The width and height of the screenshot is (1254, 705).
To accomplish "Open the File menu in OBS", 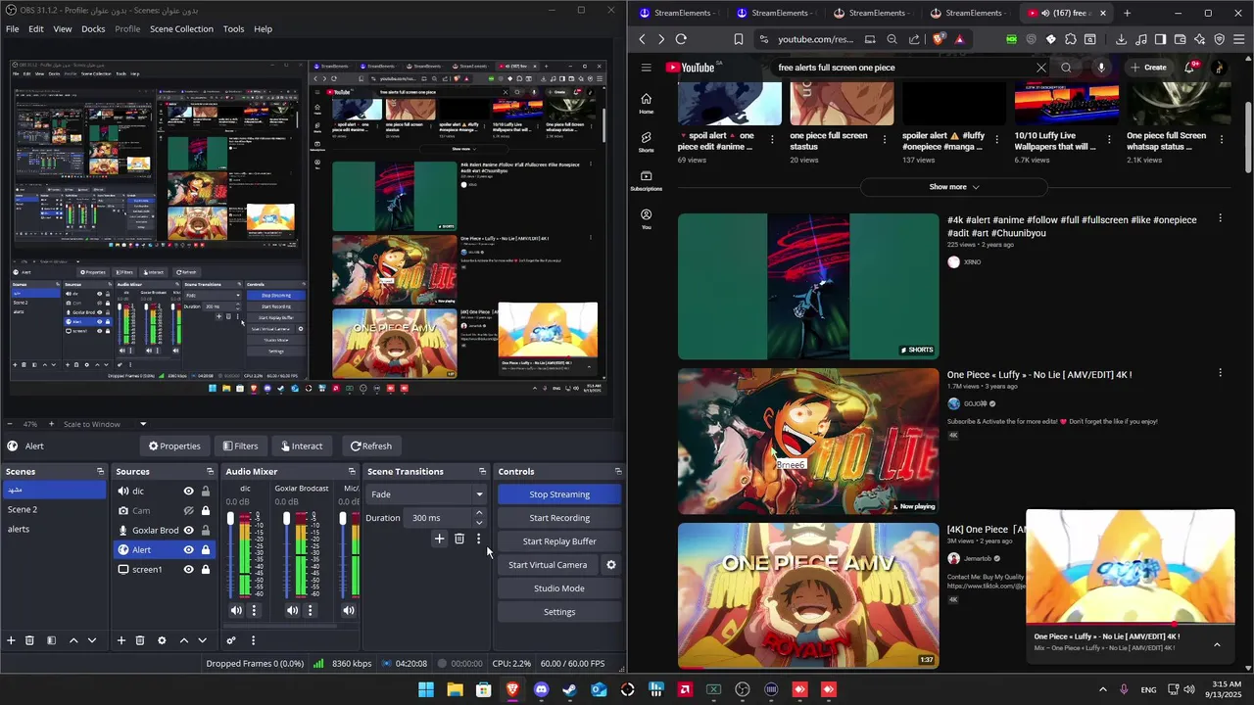I will point(12,28).
